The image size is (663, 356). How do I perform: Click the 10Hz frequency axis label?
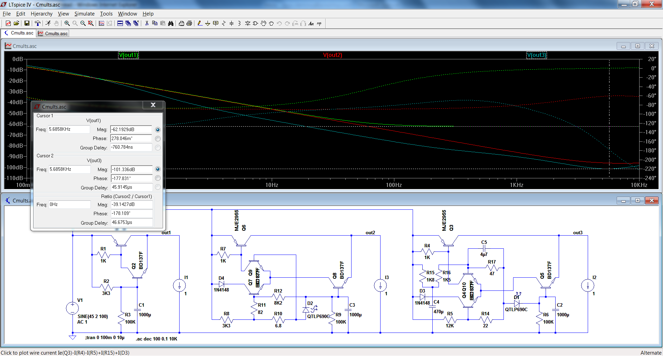(x=272, y=185)
